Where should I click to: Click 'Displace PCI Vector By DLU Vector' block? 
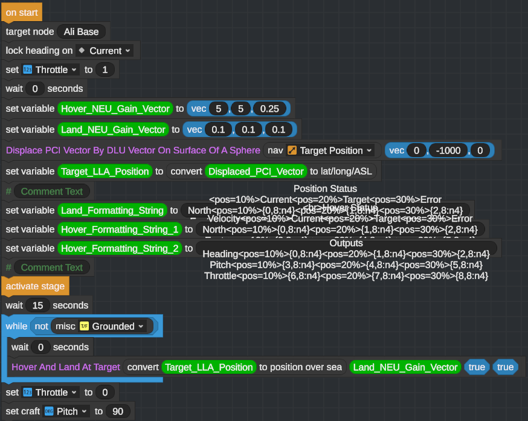[x=133, y=150]
